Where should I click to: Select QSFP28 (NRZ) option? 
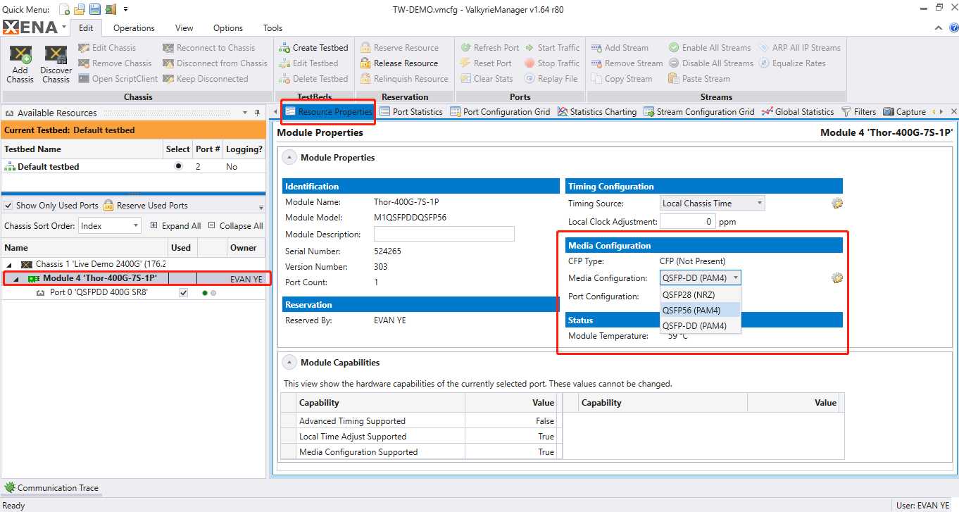(x=700, y=295)
